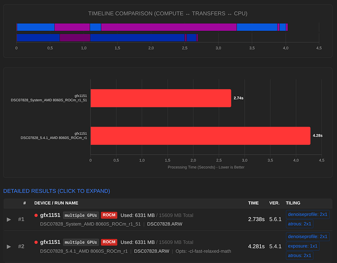Image resolution: width=337 pixels, height=263 pixels.
Task: Click the 5.4.1 version value
Action: click(275, 246)
